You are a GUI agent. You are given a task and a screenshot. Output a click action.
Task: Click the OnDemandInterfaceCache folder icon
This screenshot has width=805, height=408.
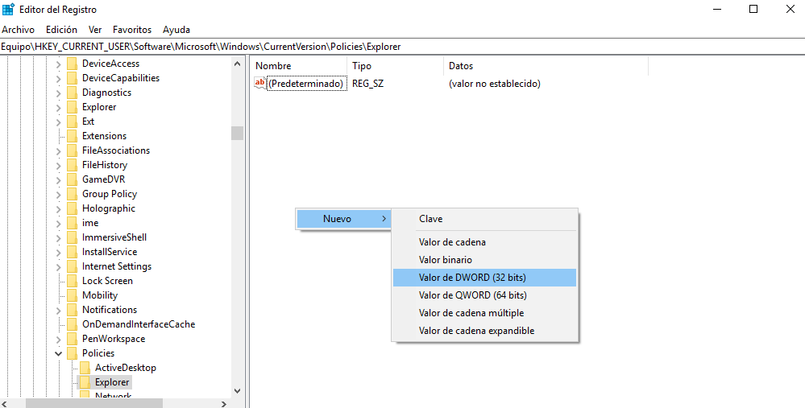[x=72, y=324]
